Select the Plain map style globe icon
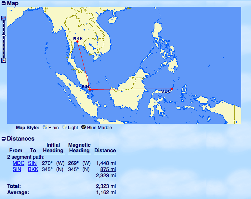The width and height of the screenshot is (251, 199). coord(45,127)
